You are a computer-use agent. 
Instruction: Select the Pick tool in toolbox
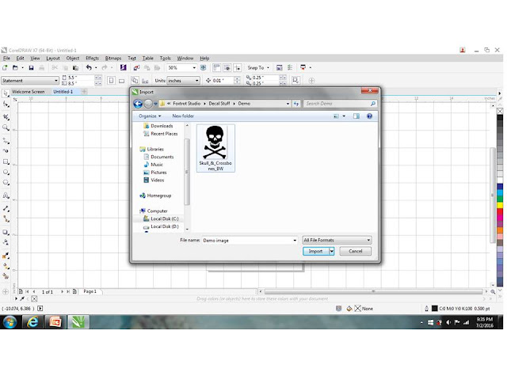click(6, 93)
